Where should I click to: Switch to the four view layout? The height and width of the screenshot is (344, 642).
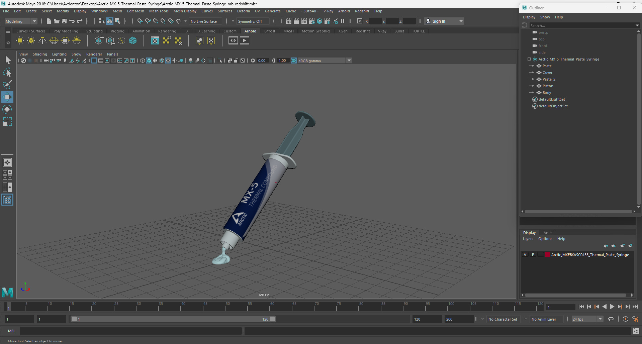(7, 175)
